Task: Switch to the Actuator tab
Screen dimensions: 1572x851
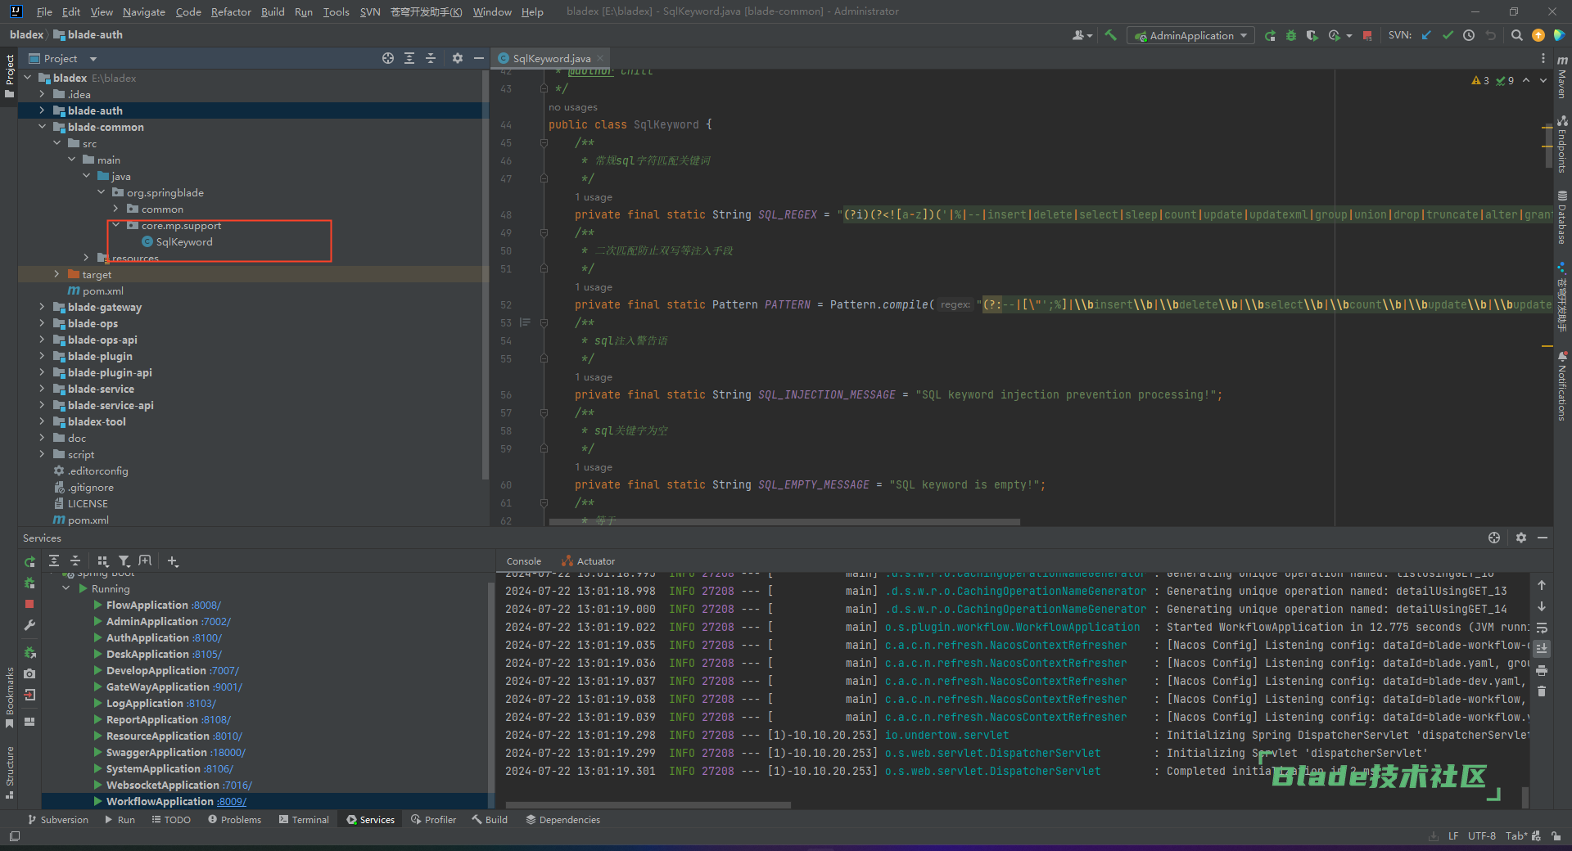Action: tap(589, 561)
